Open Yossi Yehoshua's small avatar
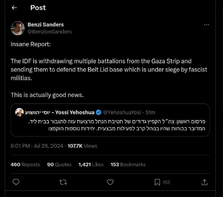 tap(19, 112)
